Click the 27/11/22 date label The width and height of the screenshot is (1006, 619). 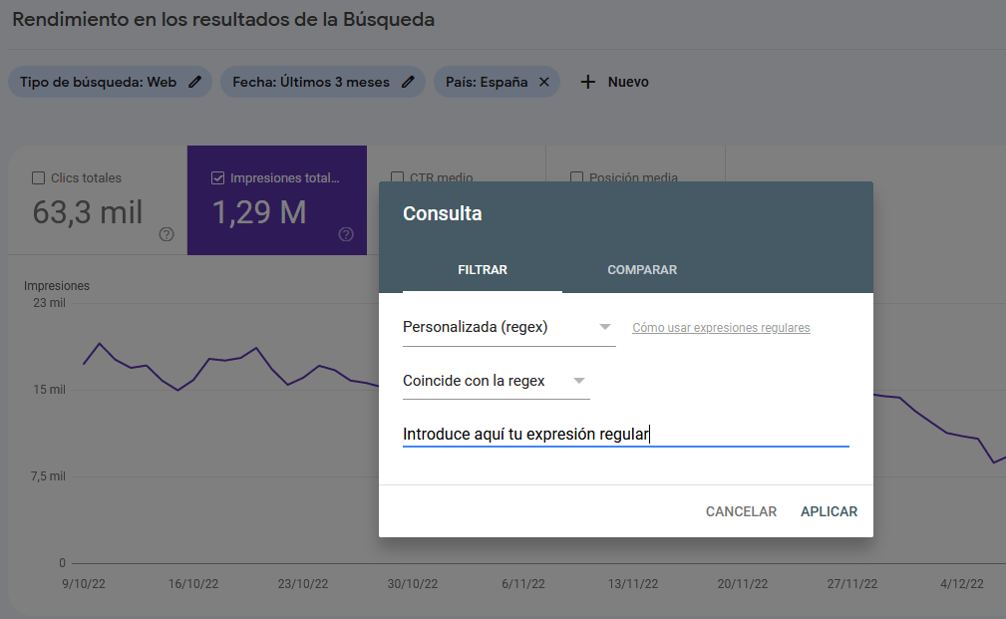point(852,584)
